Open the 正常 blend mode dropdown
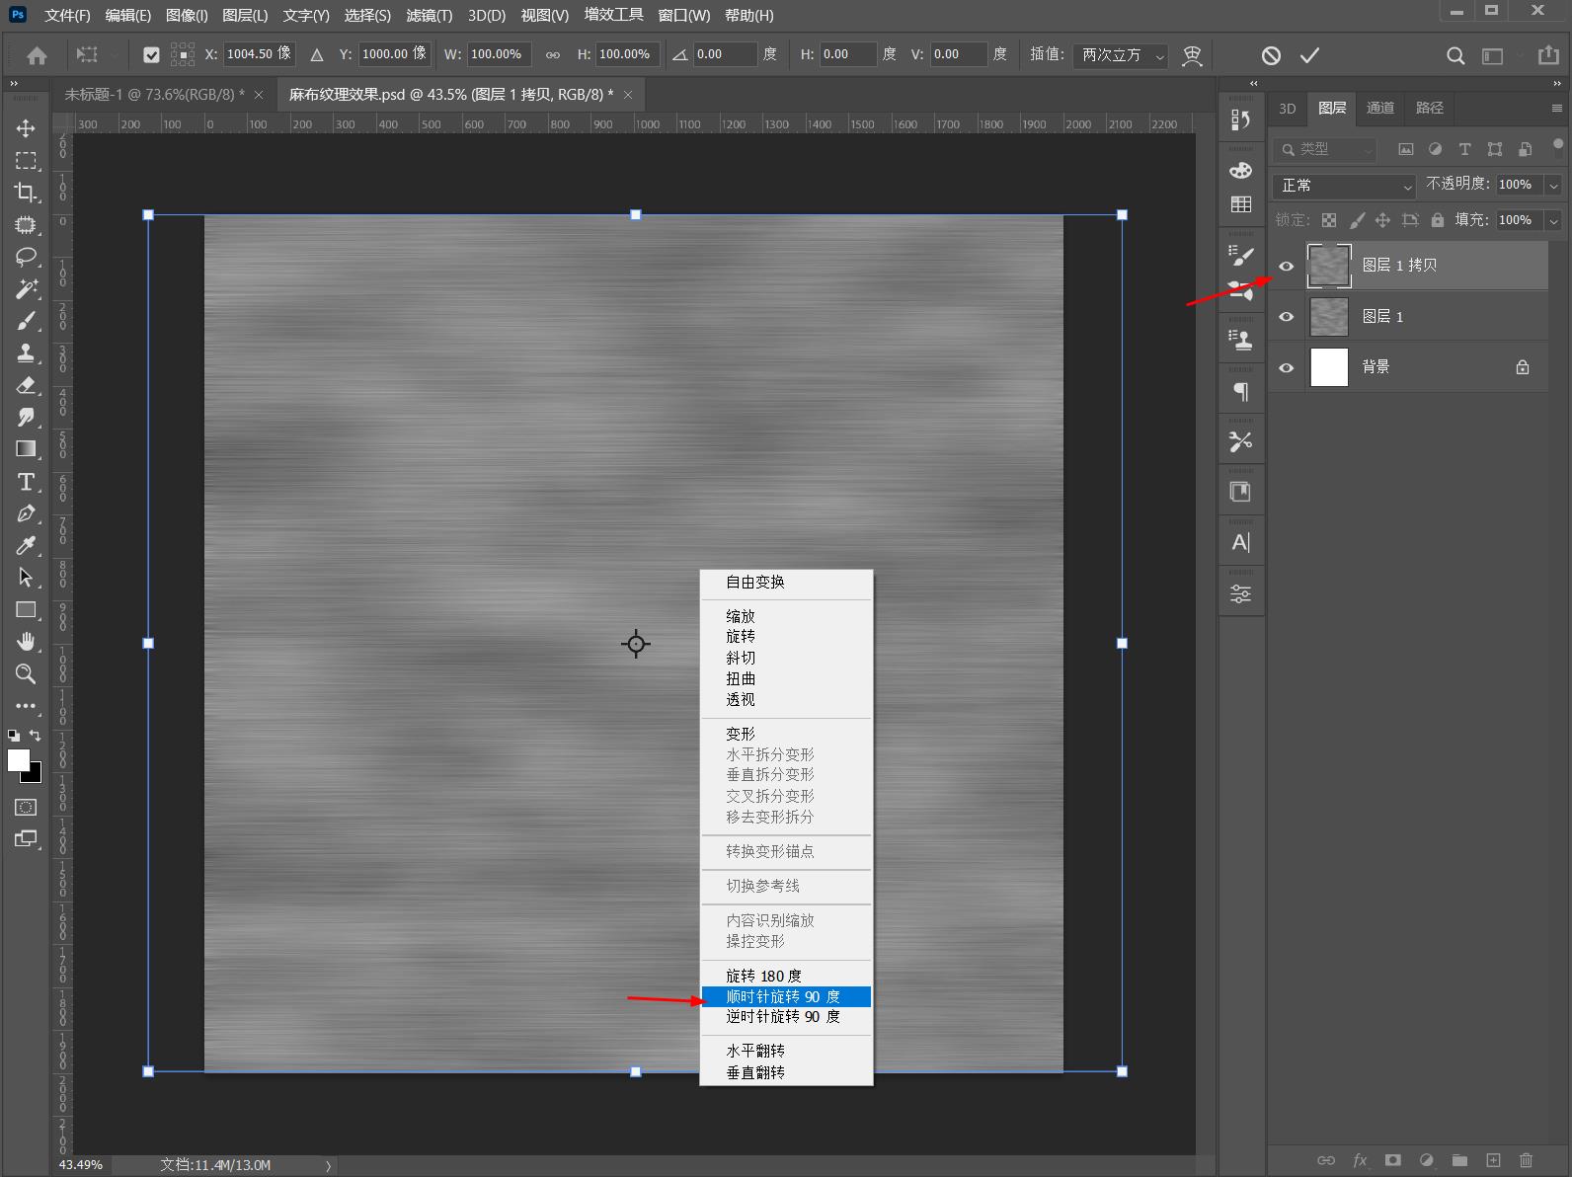 point(1346,186)
